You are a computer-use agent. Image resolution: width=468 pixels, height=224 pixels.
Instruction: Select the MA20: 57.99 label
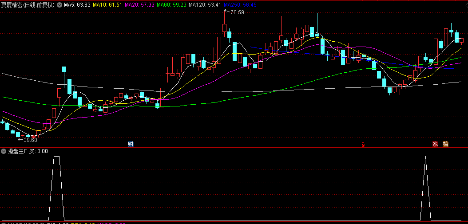140,5
